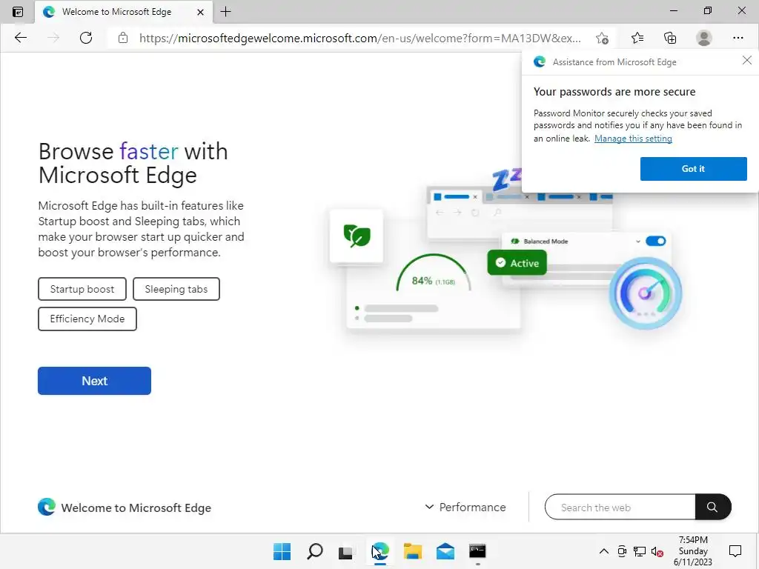Open taskbar Search

point(314,551)
